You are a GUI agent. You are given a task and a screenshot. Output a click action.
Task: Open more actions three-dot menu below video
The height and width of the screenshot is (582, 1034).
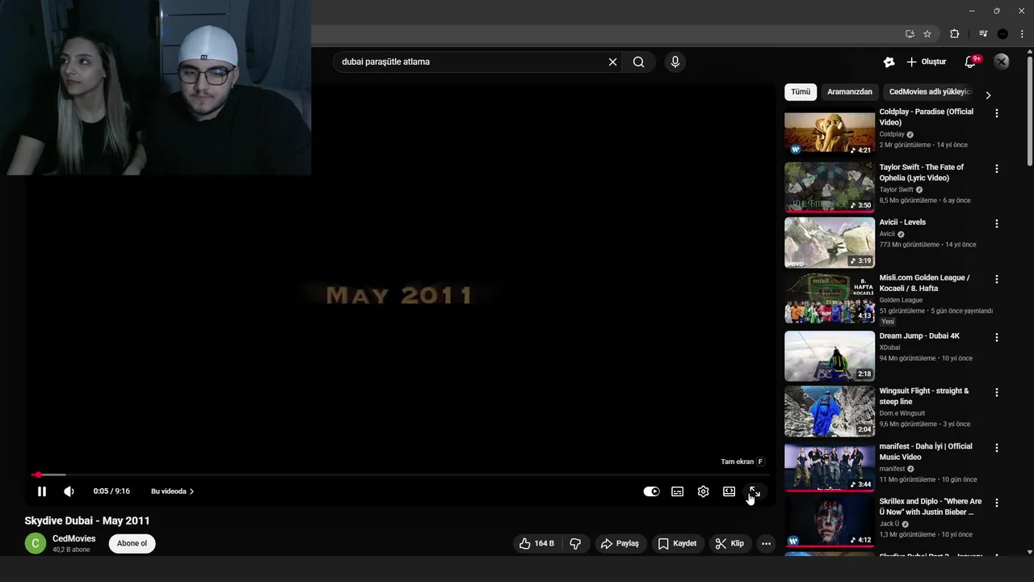tap(766, 543)
